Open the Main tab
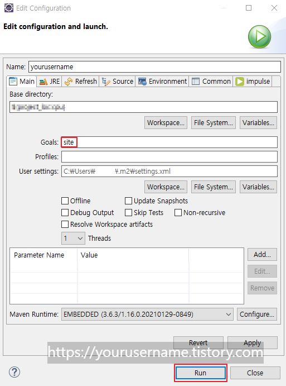Viewport: 286px width, 386px height. [22, 81]
